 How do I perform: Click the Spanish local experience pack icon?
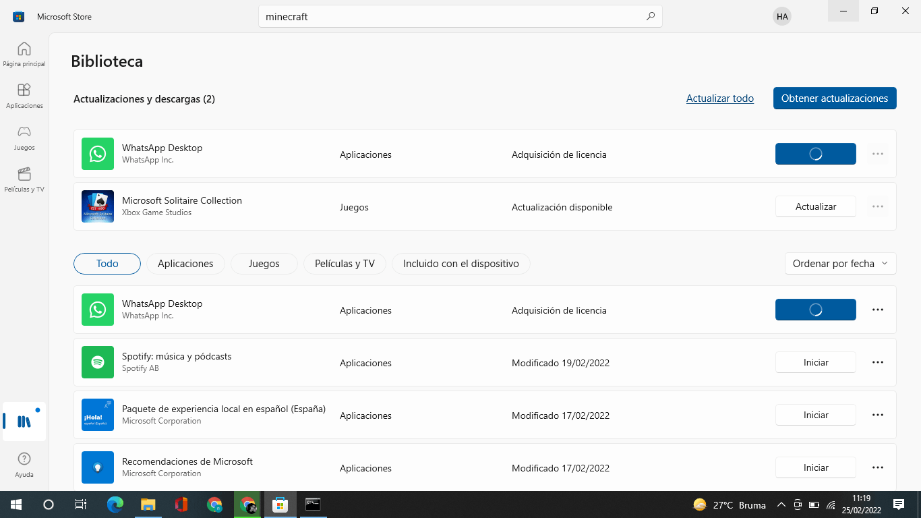(x=98, y=415)
